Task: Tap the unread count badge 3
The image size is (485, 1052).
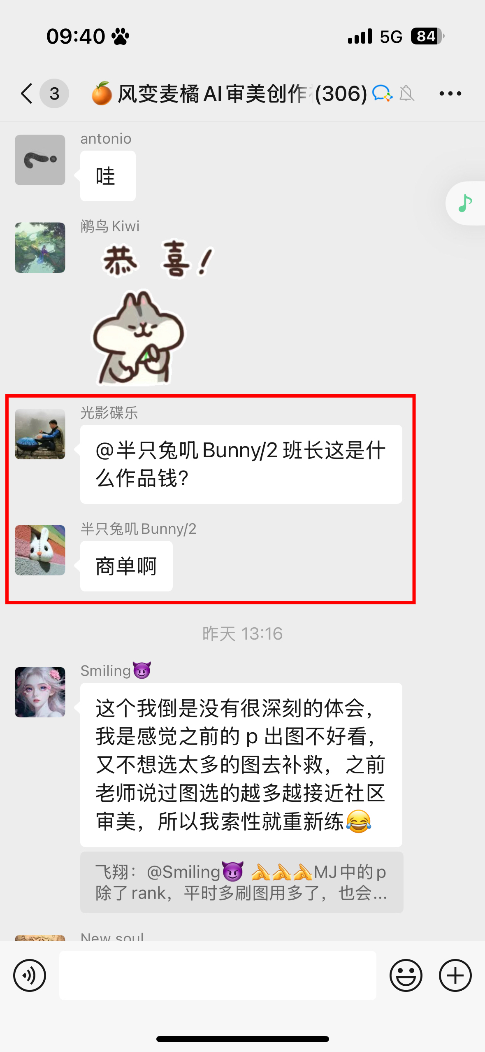Action: [54, 93]
